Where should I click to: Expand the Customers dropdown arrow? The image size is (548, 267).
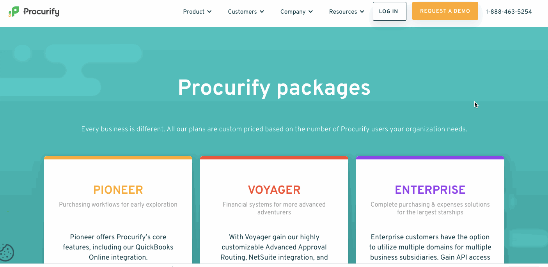(262, 12)
